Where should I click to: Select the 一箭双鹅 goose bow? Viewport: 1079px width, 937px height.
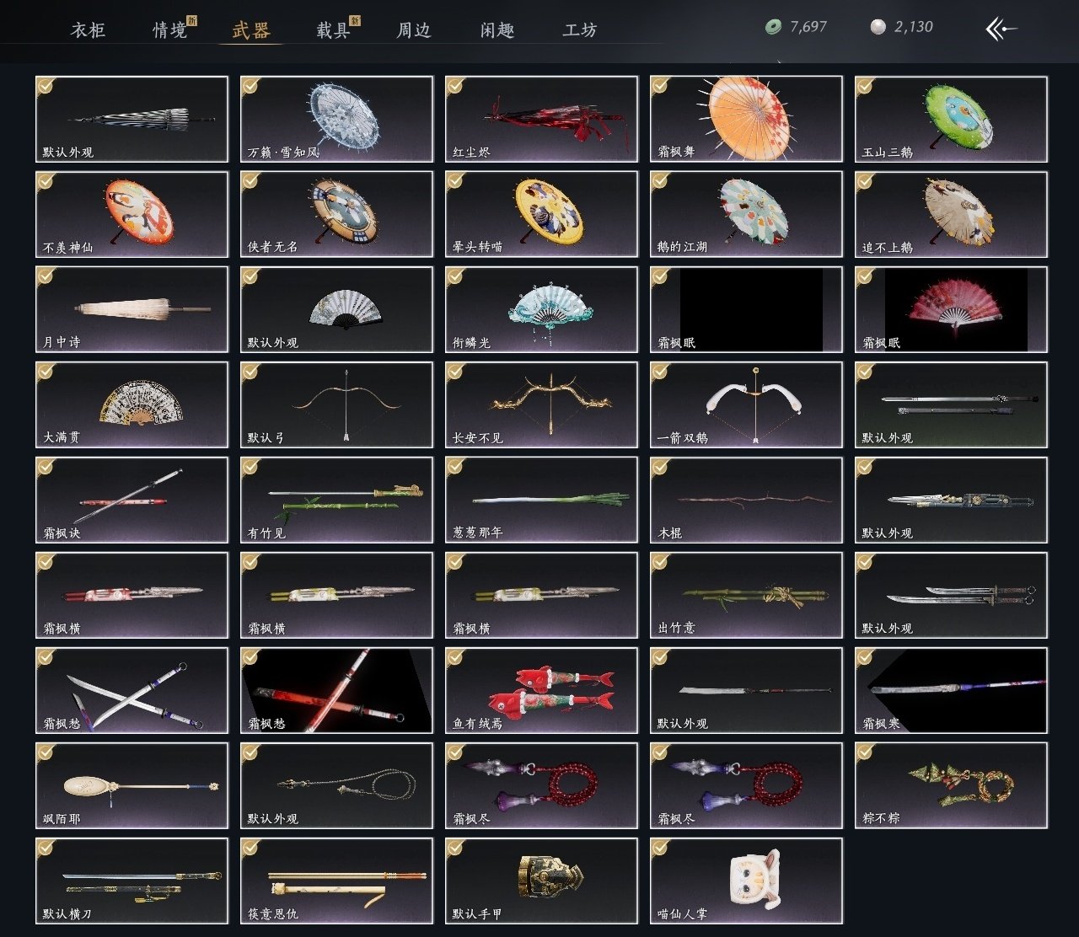(746, 404)
